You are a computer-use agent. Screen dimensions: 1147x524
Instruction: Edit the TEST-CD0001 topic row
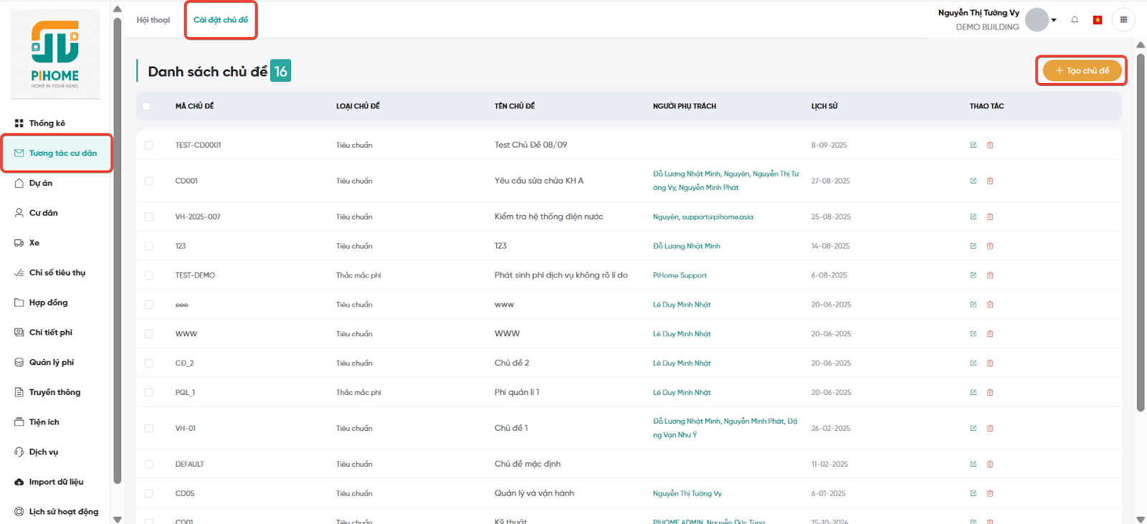coord(974,145)
